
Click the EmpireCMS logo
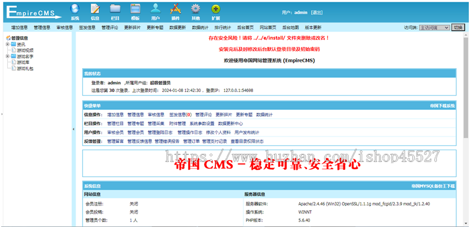pos(33,12)
